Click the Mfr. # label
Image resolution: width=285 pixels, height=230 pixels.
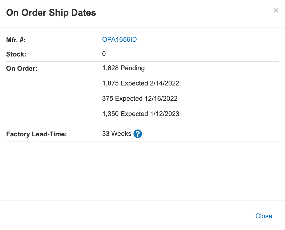coord(16,40)
